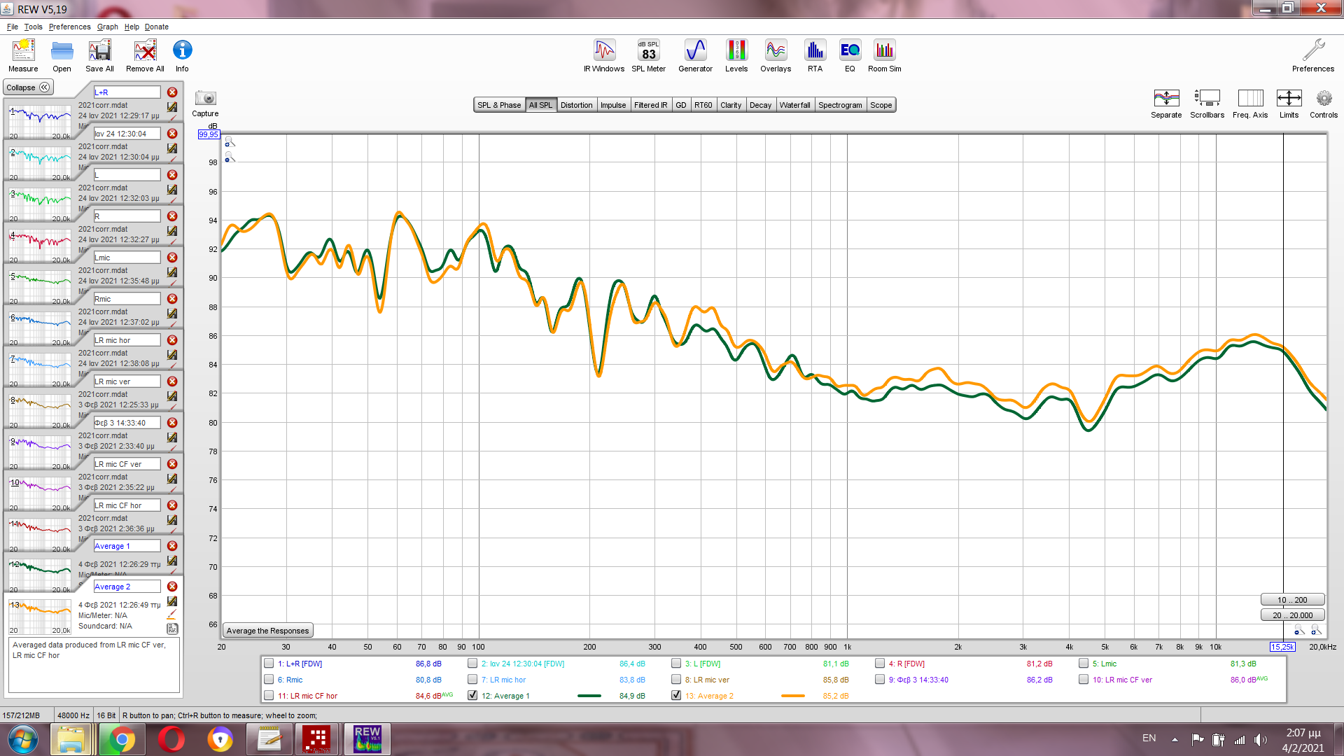Switch to the Waterfall tab

tap(794, 105)
